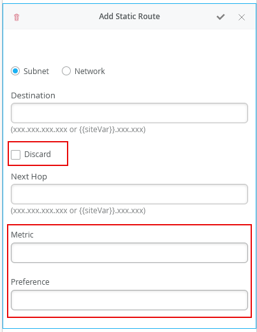Choose the Network radio button

click(66, 71)
